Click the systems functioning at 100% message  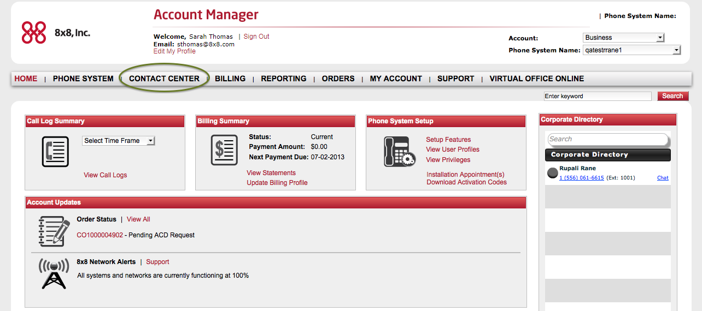tap(163, 276)
